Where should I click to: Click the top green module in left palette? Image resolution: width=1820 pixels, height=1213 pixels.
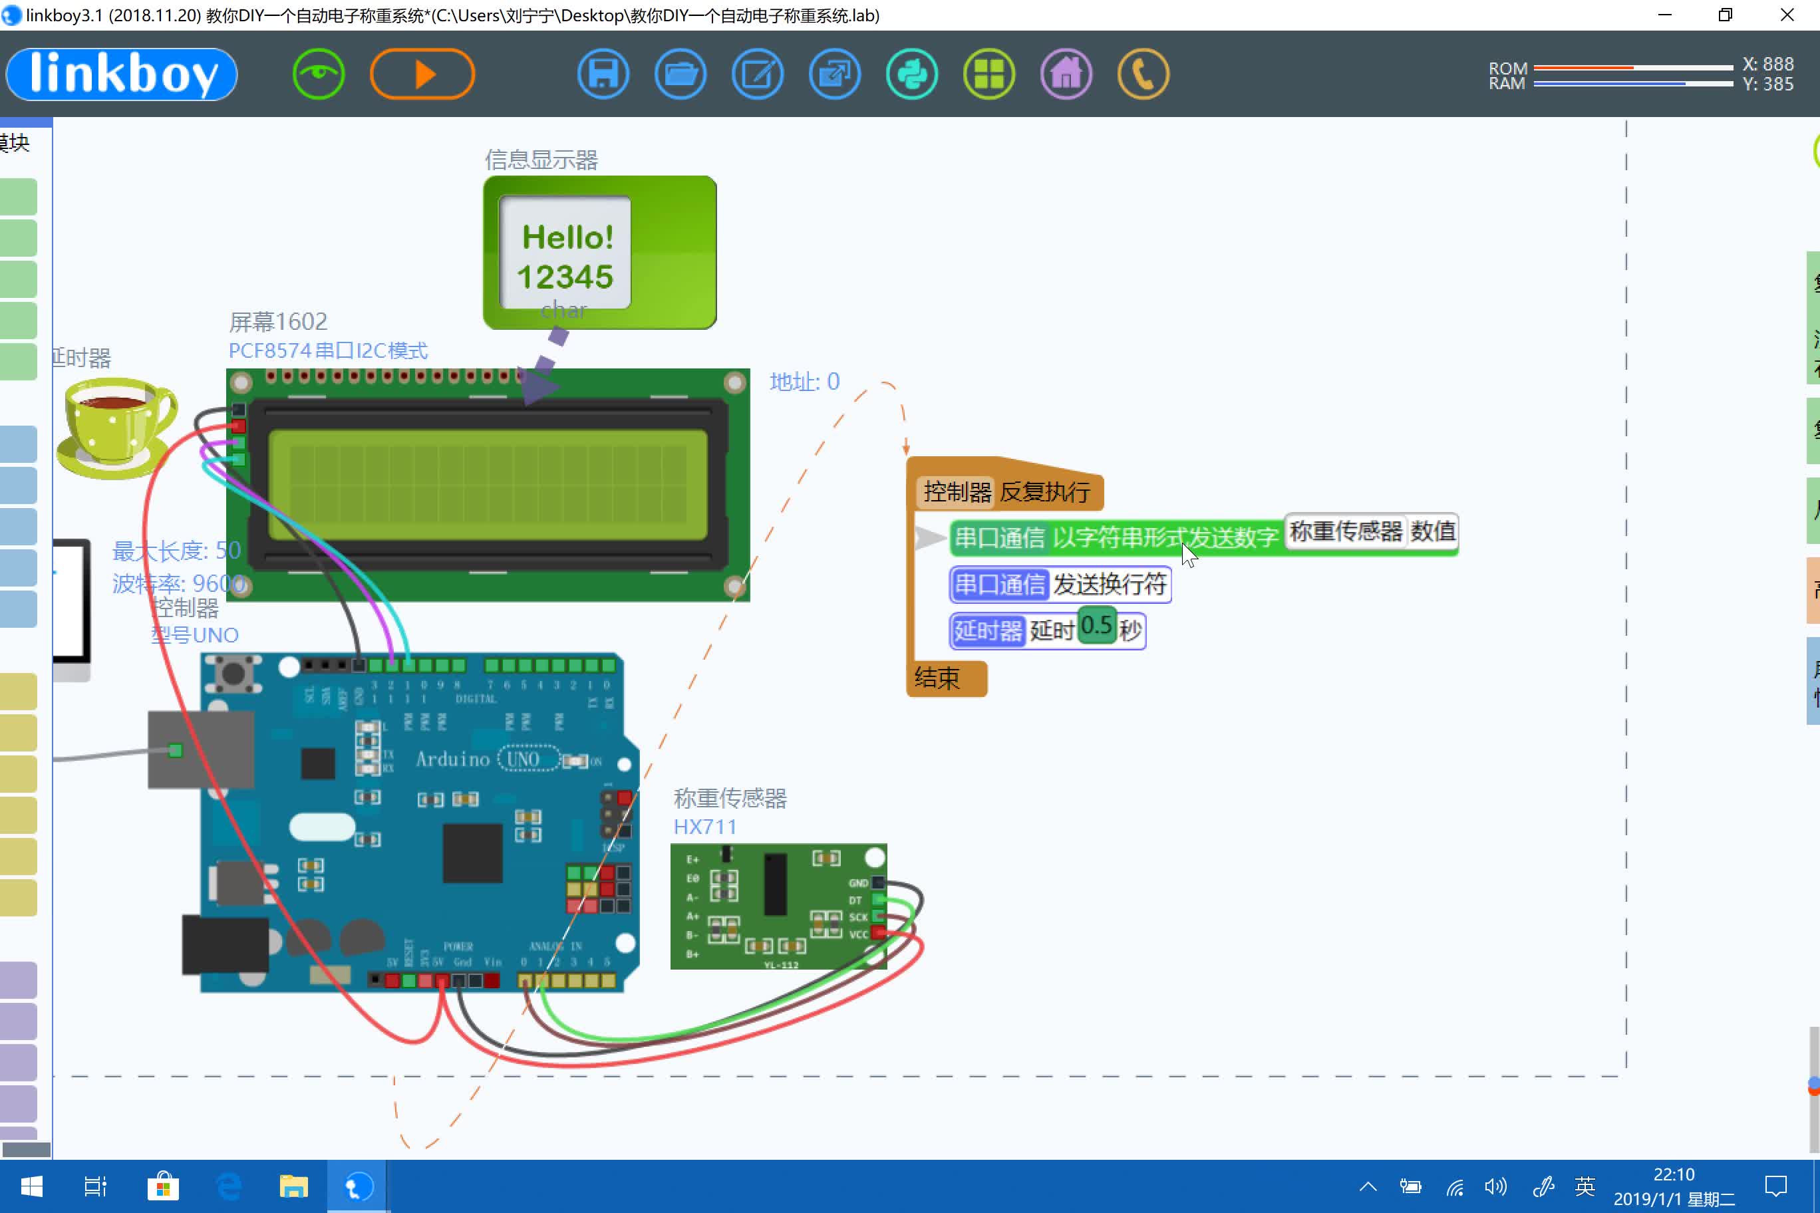[x=19, y=198]
